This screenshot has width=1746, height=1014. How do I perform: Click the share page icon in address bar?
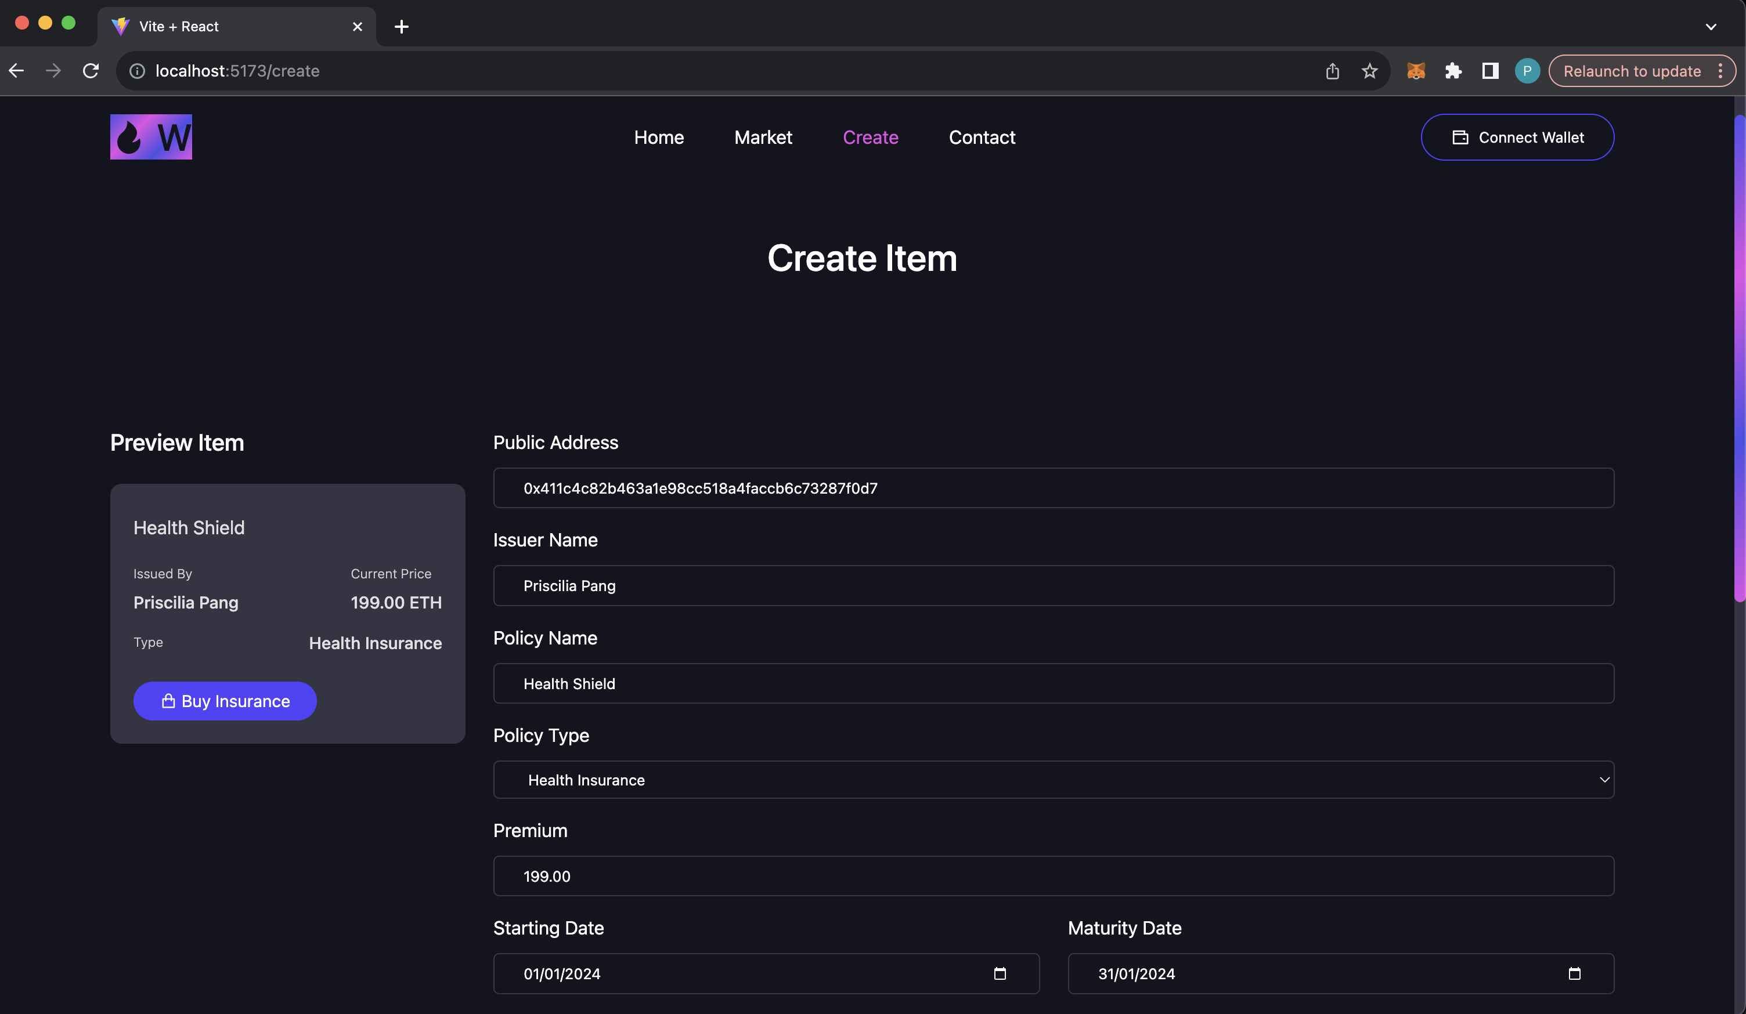point(1332,71)
